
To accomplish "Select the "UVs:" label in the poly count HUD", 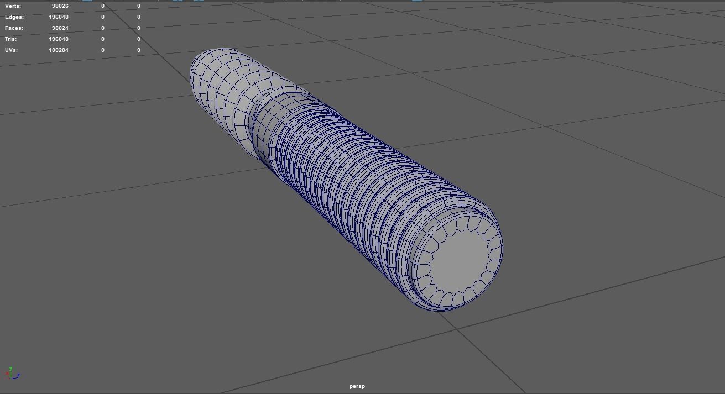I will pyautogui.click(x=11, y=50).
